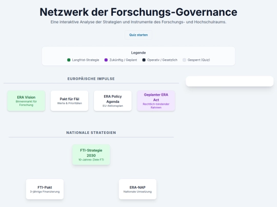The width and height of the screenshot is (277, 207).
Task: Start the quiz with Quiz starten
Action: (x=138, y=35)
